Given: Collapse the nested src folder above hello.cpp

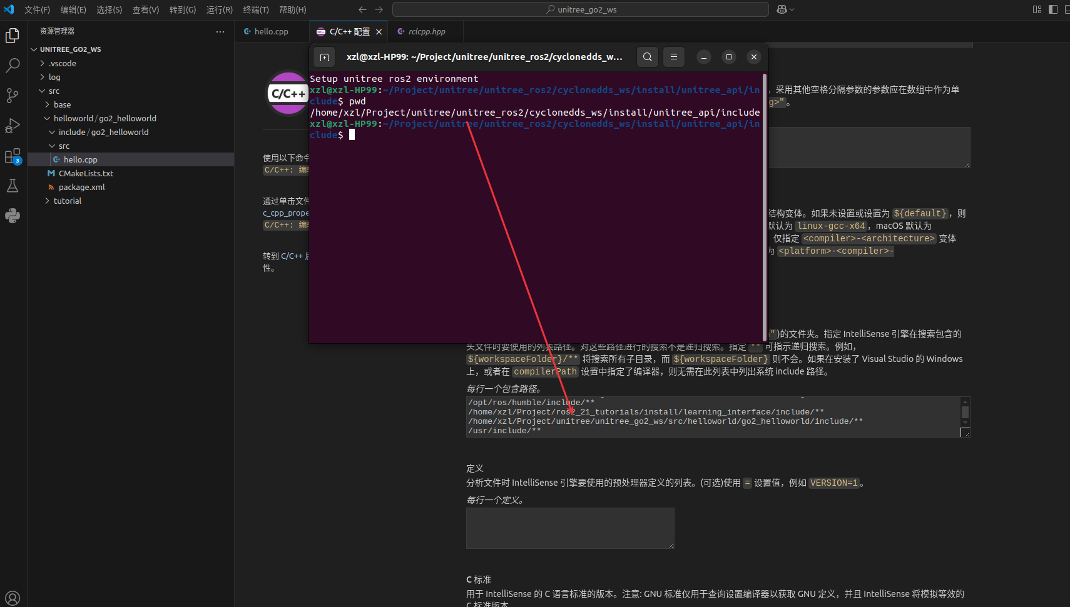Looking at the screenshot, I should pos(131,146).
